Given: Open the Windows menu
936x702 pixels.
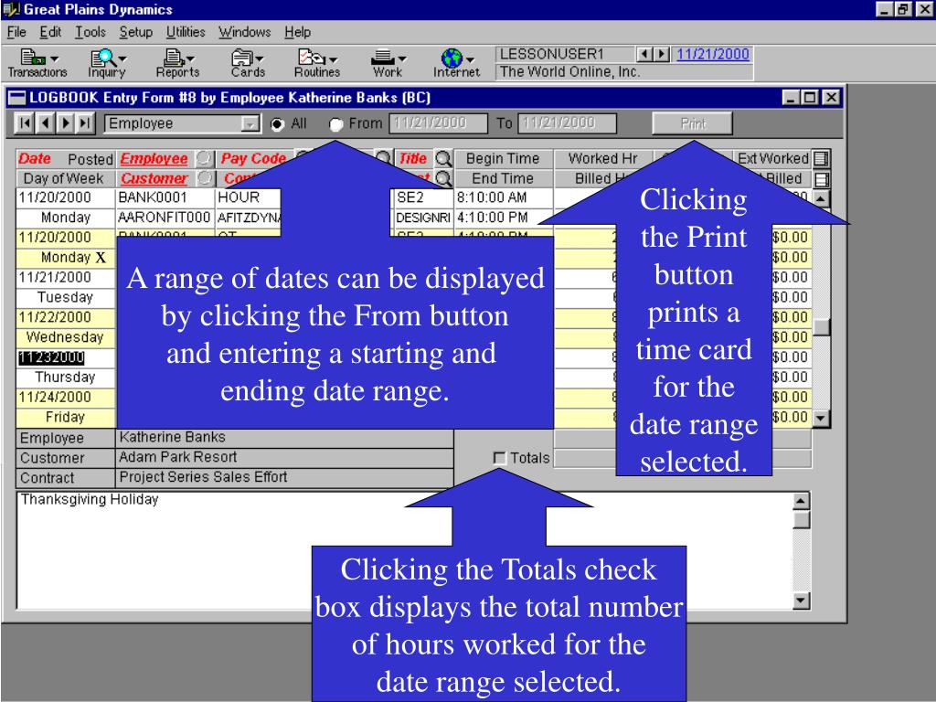Looking at the screenshot, I should [244, 32].
